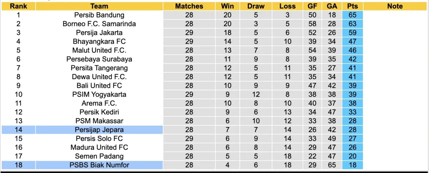Screen dimensions: 429x173
Task: Click the Pts column header
Action: tap(352, 6)
